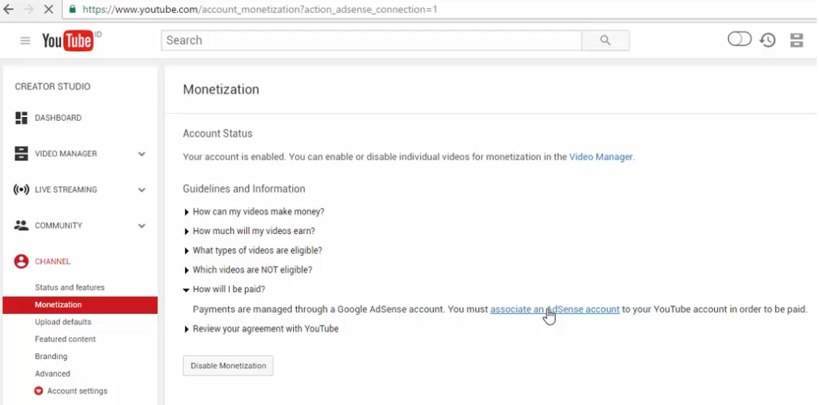819x405 pixels.
Task: Click into the YouTube Search field
Action: [x=371, y=40]
